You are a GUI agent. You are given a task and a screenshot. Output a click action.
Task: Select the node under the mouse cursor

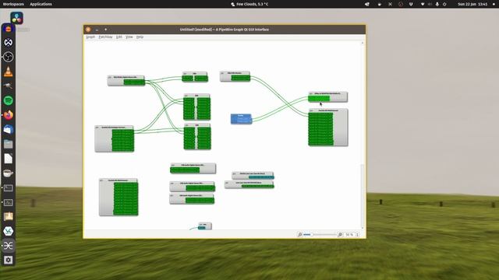click(327, 96)
